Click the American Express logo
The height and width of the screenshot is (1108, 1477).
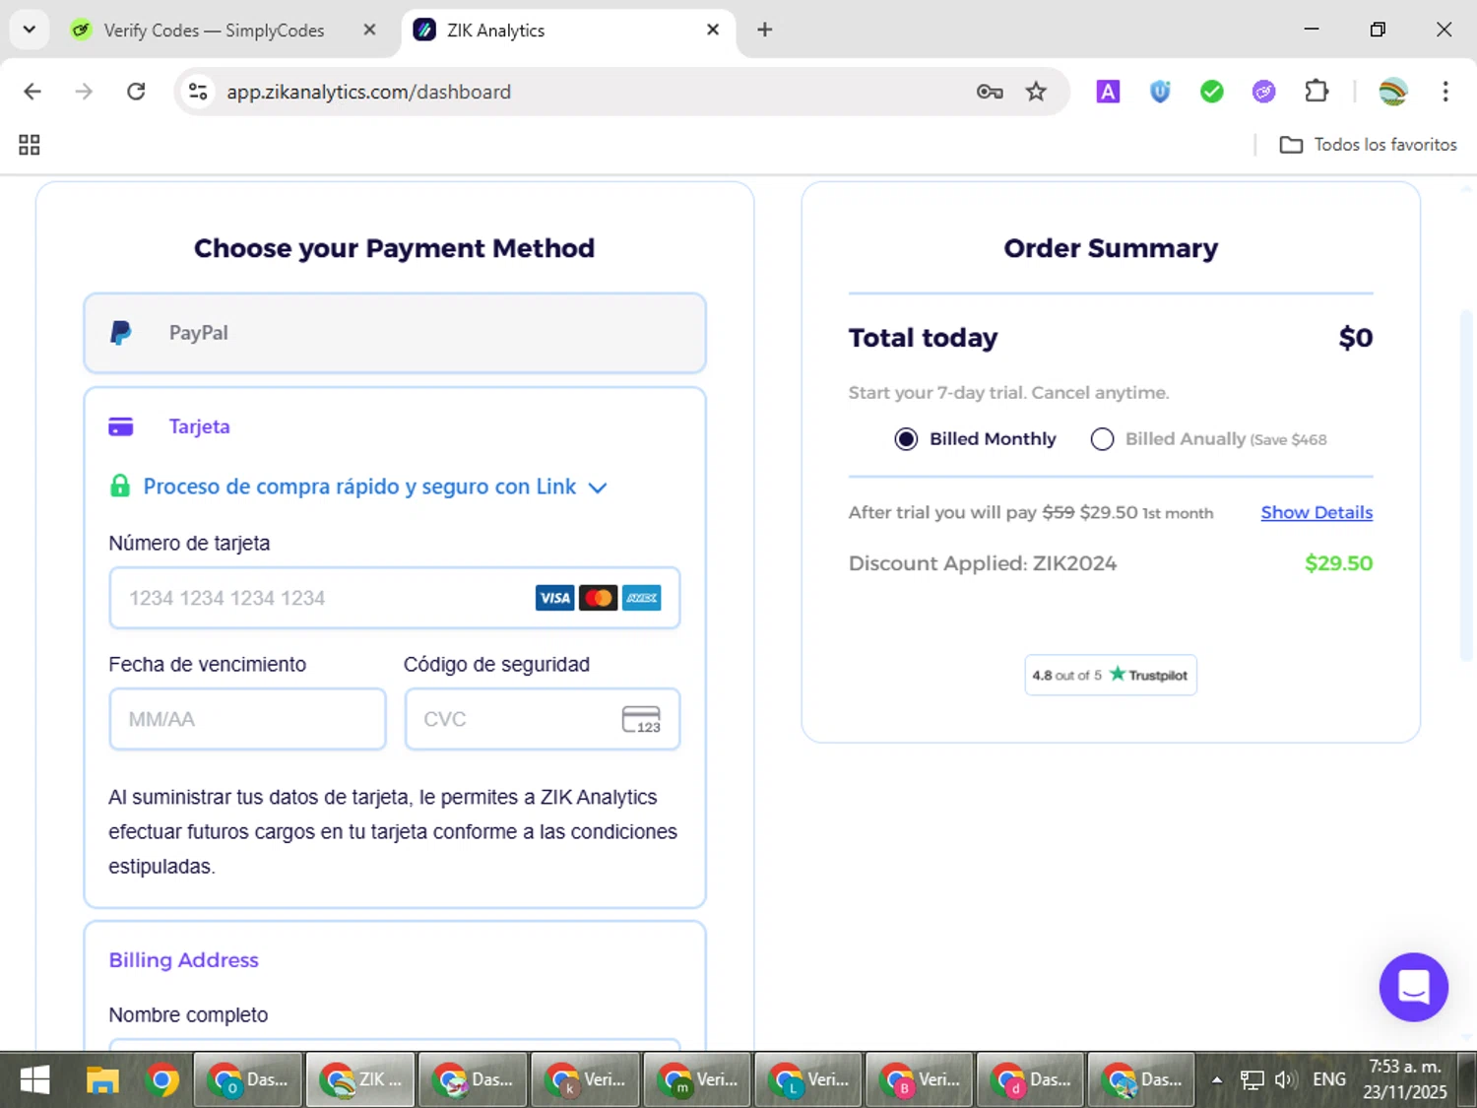[x=642, y=598]
